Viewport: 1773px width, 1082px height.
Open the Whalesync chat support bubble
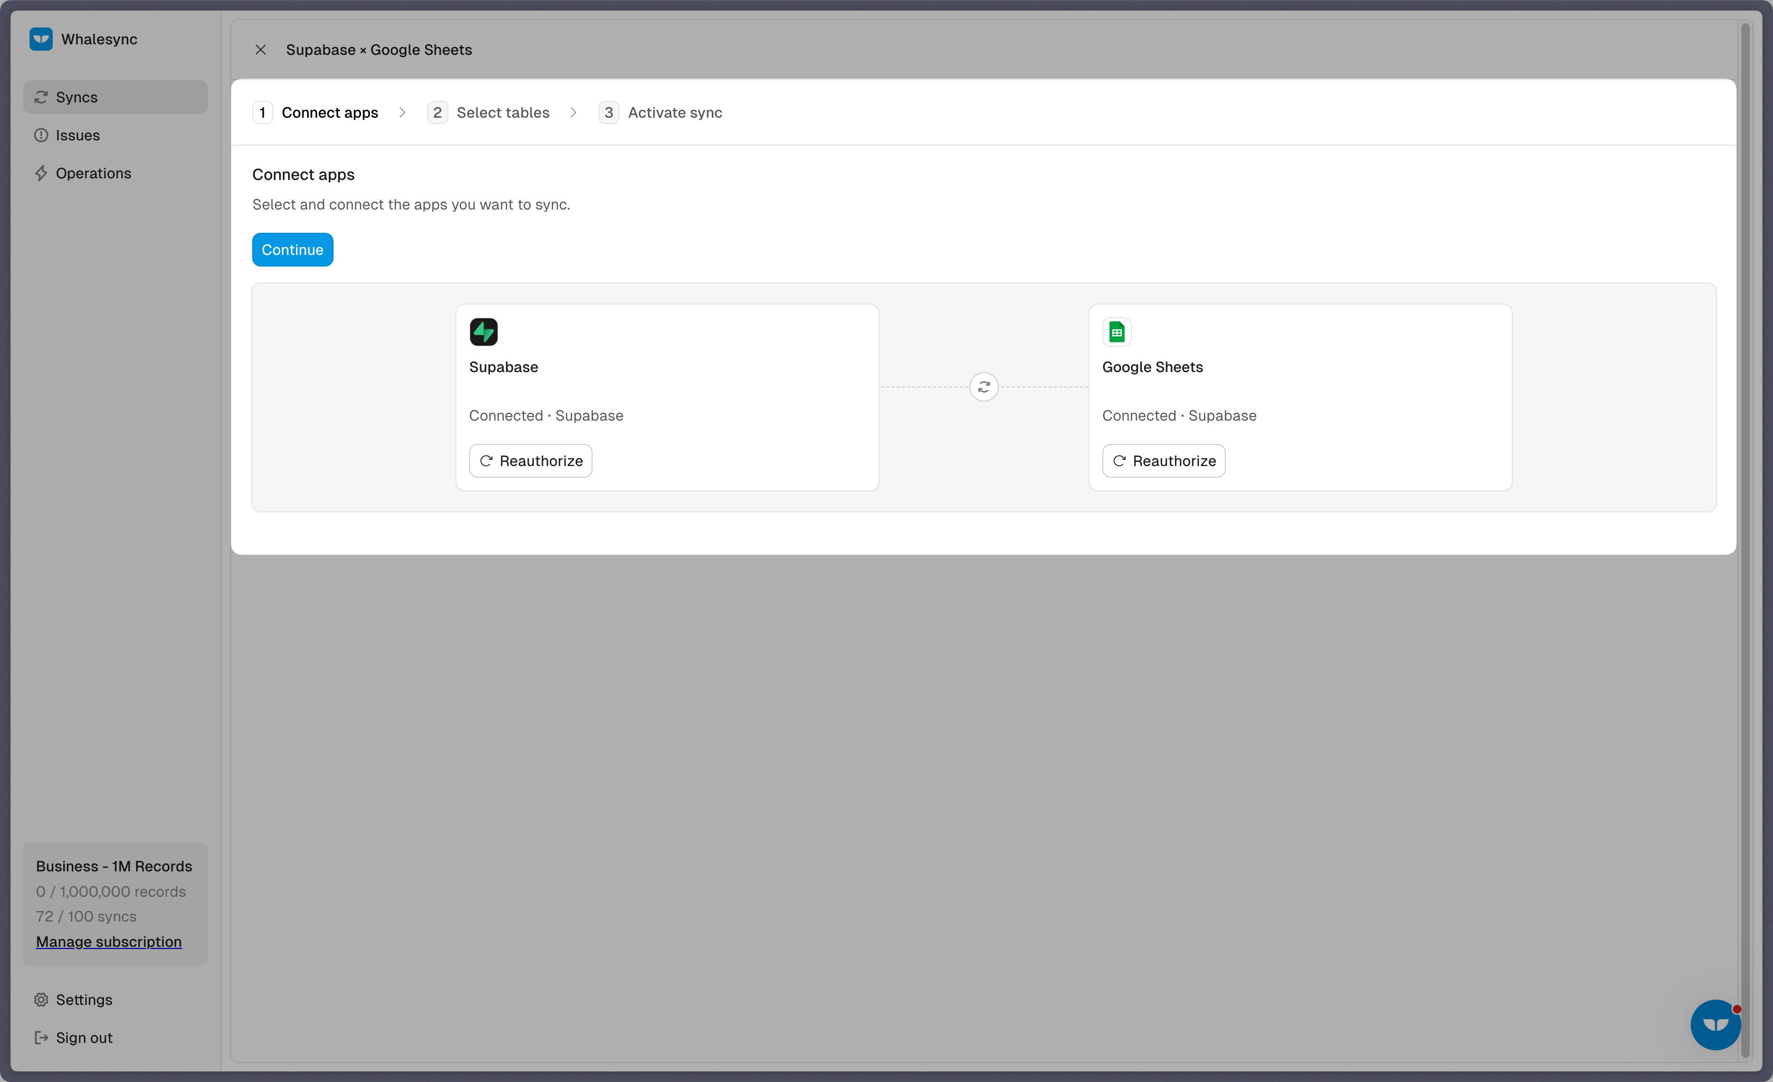[x=1715, y=1024]
